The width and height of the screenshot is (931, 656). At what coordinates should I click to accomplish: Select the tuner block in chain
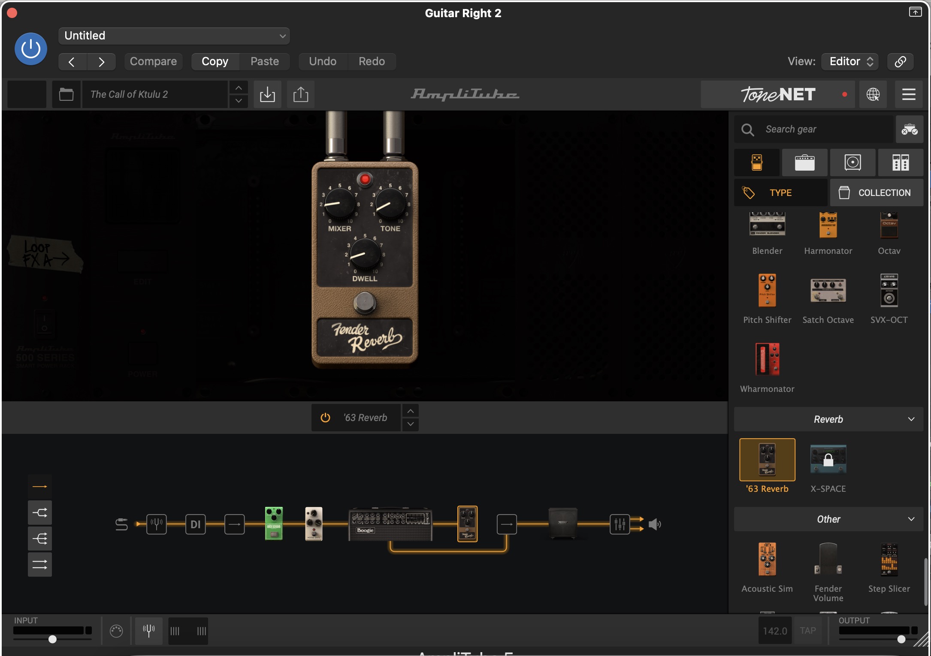tap(157, 524)
